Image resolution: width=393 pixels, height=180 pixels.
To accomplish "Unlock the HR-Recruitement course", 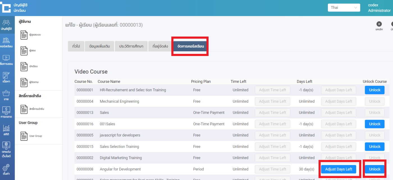I will click(374, 90).
